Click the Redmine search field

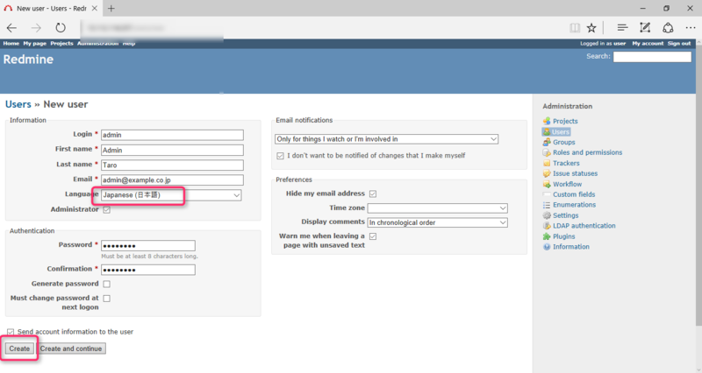click(652, 57)
